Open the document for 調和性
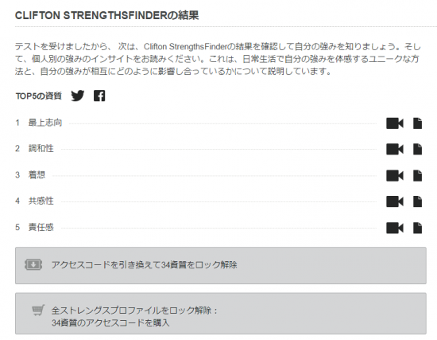This screenshot has width=437, height=340. (417, 149)
